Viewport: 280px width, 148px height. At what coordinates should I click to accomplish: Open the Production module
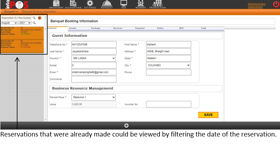click(x=157, y=4)
